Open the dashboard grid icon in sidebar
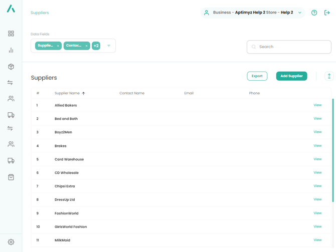336x252 pixels. click(x=11, y=34)
